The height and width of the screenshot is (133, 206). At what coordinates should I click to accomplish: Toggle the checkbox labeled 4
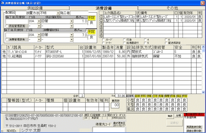coord(145,40)
